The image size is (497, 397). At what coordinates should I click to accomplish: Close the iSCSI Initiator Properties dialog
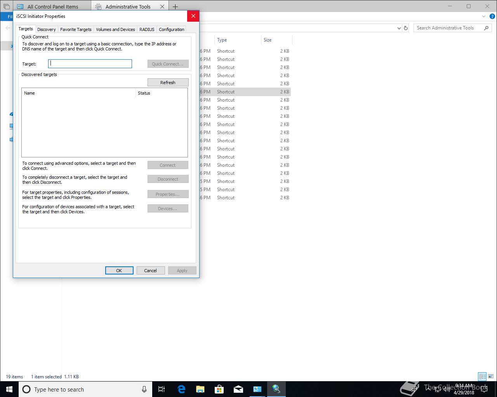[x=193, y=16]
